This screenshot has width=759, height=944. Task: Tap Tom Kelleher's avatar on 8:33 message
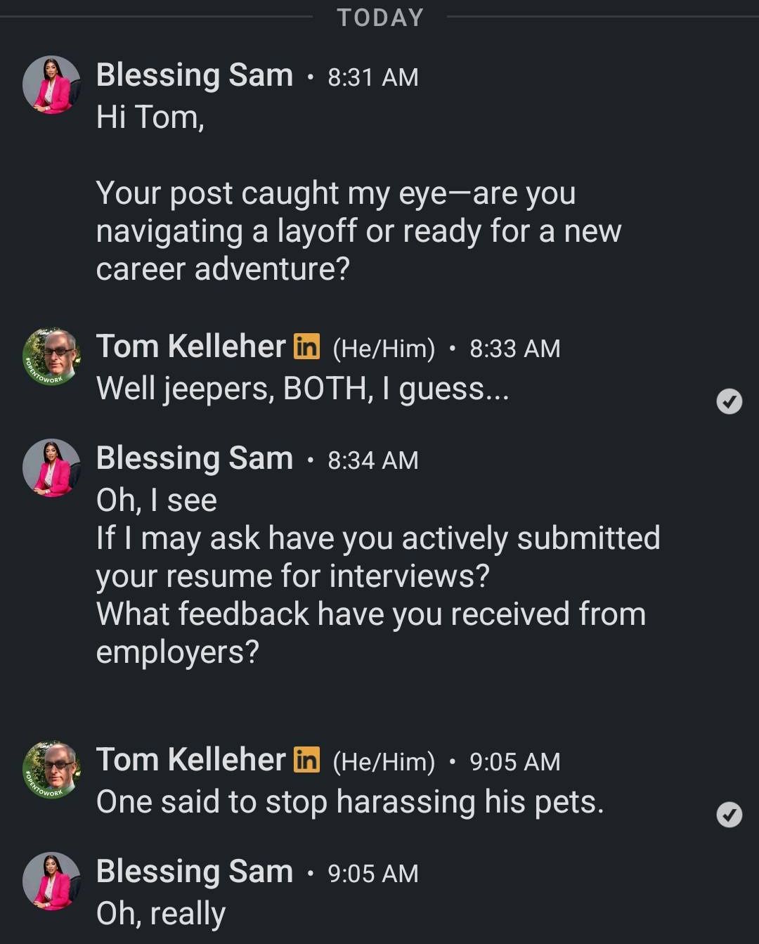click(x=51, y=356)
